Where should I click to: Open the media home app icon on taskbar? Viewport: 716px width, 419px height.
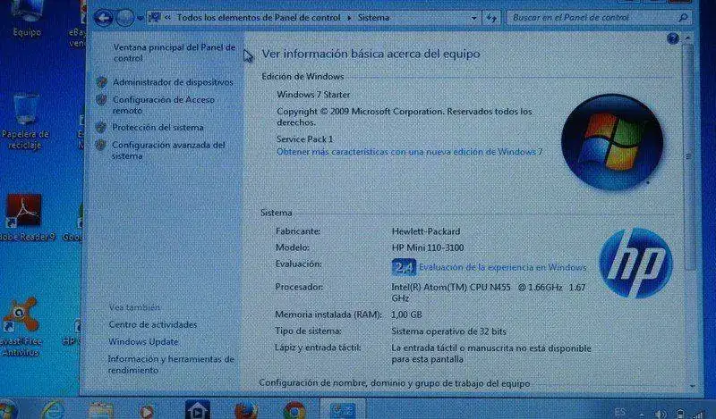(197, 409)
